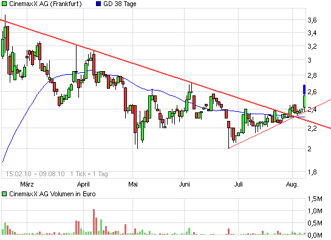Click the blue marker above the last candle

pos(304,89)
